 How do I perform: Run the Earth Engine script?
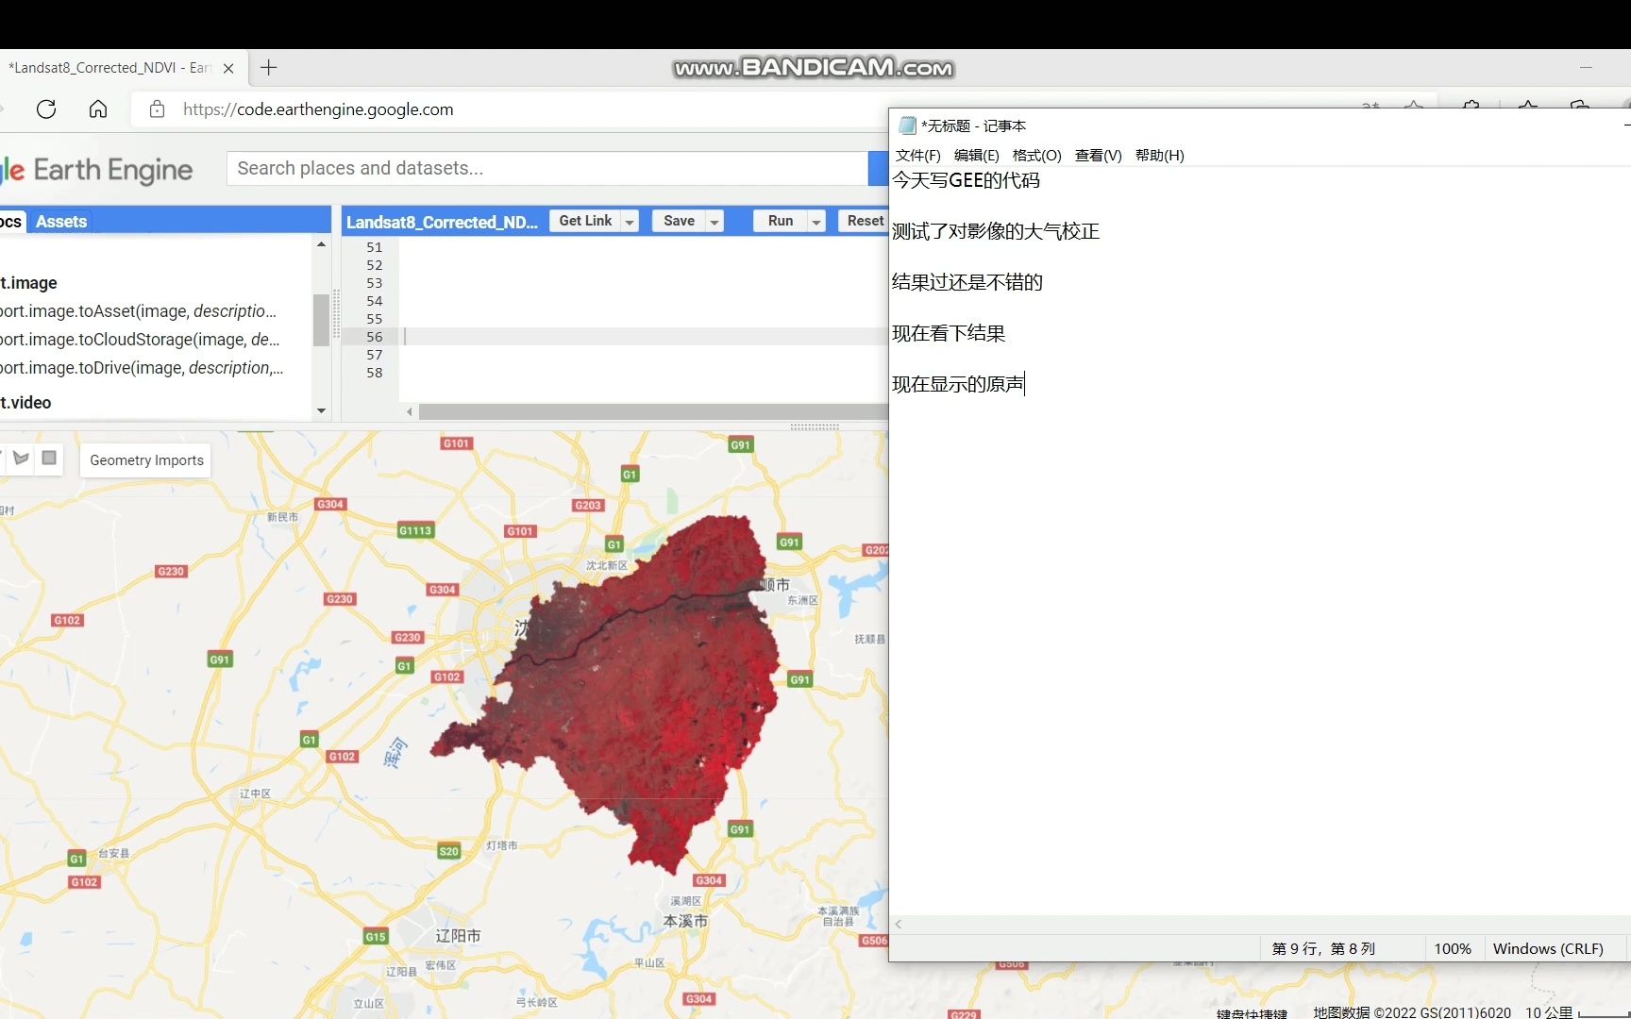(781, 221)
